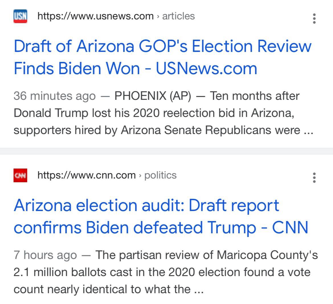333x304 pixels.
Task: Click the https://www.usnews.com URL
Action: (x=95, y=16)
